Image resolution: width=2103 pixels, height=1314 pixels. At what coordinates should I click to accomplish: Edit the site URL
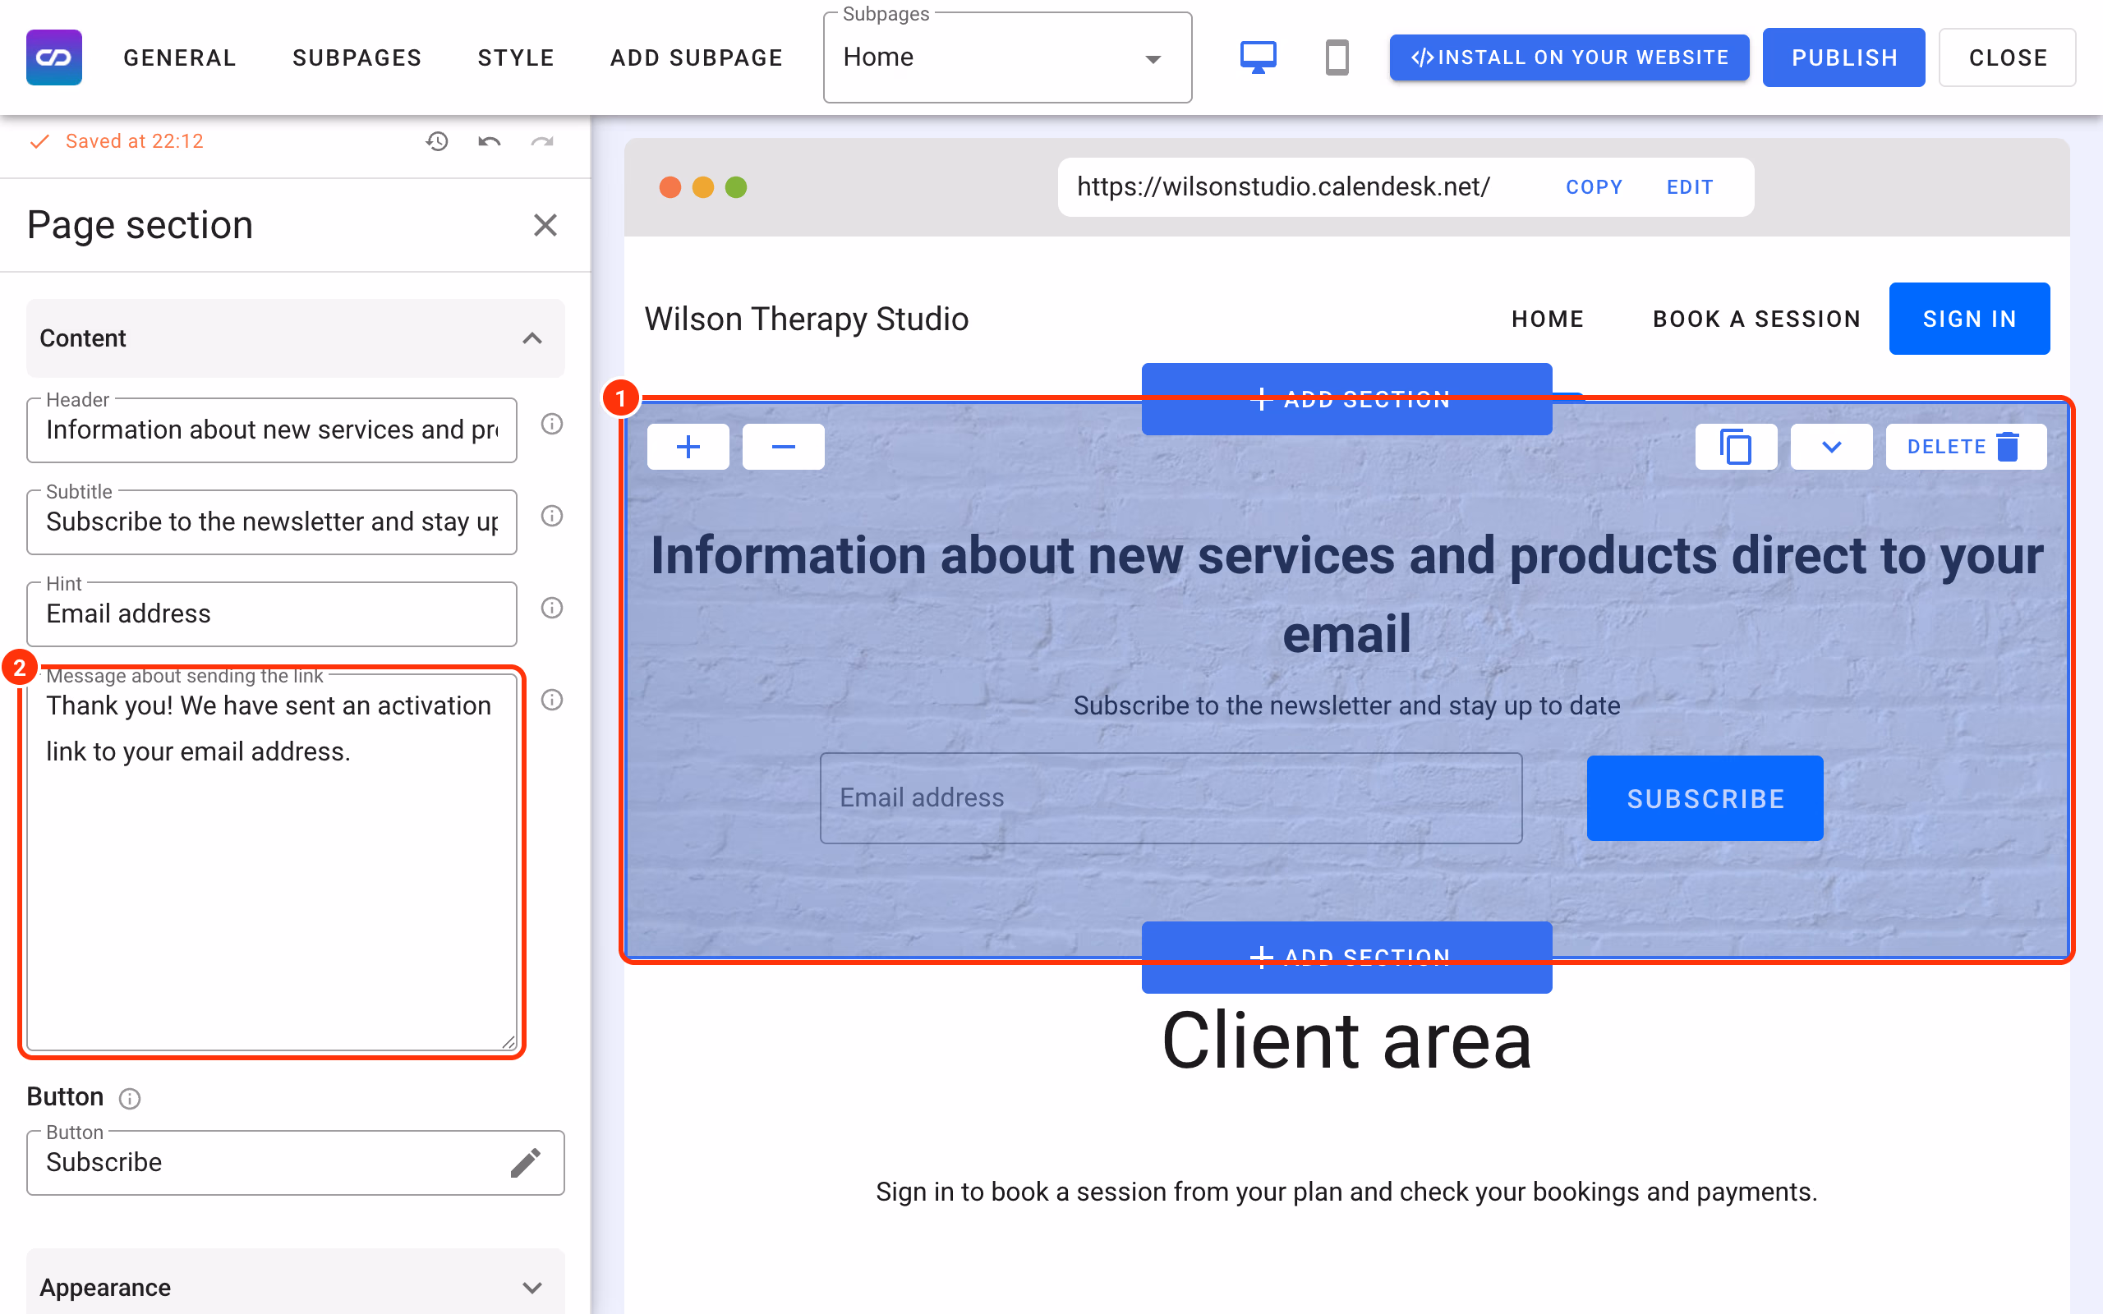[x=1689, y=187]
